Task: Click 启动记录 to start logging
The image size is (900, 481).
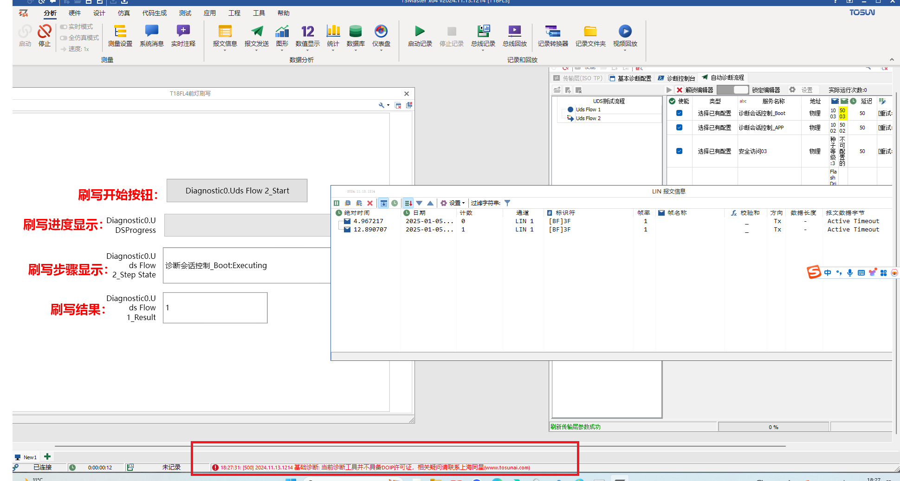Action: point(420,35)
